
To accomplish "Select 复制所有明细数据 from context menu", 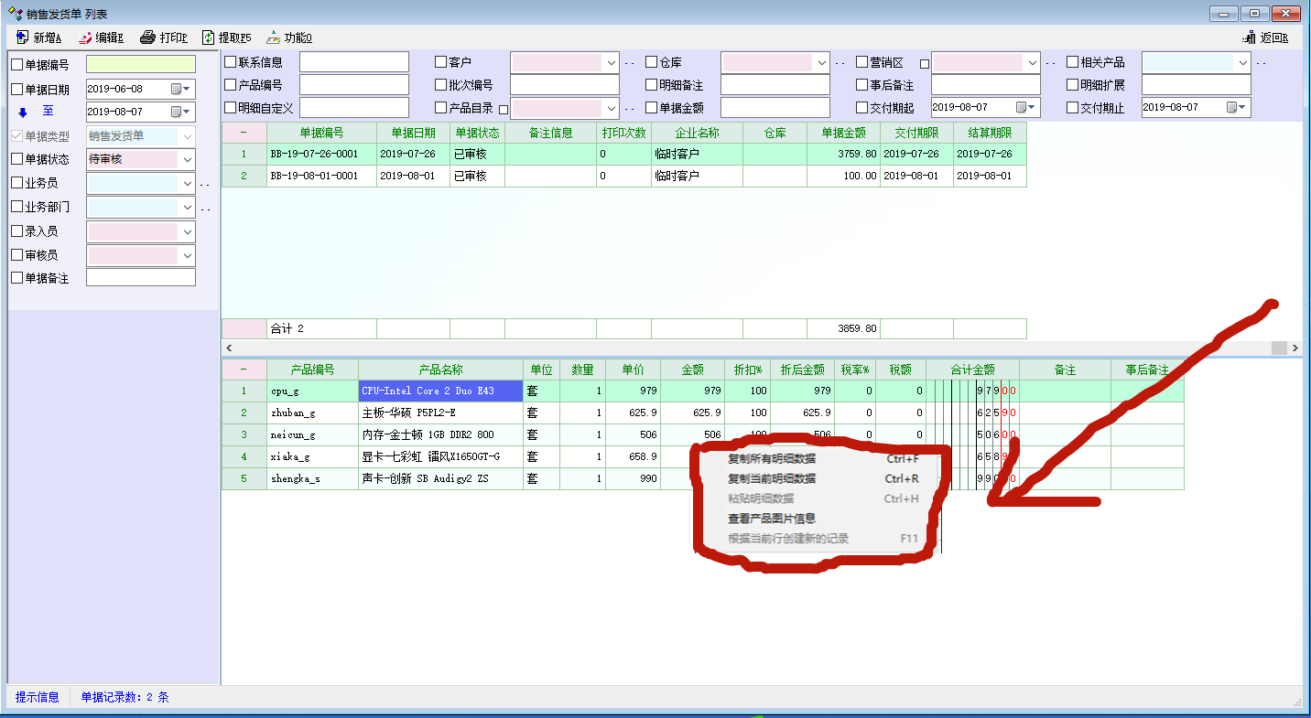I will click(771, 458).
